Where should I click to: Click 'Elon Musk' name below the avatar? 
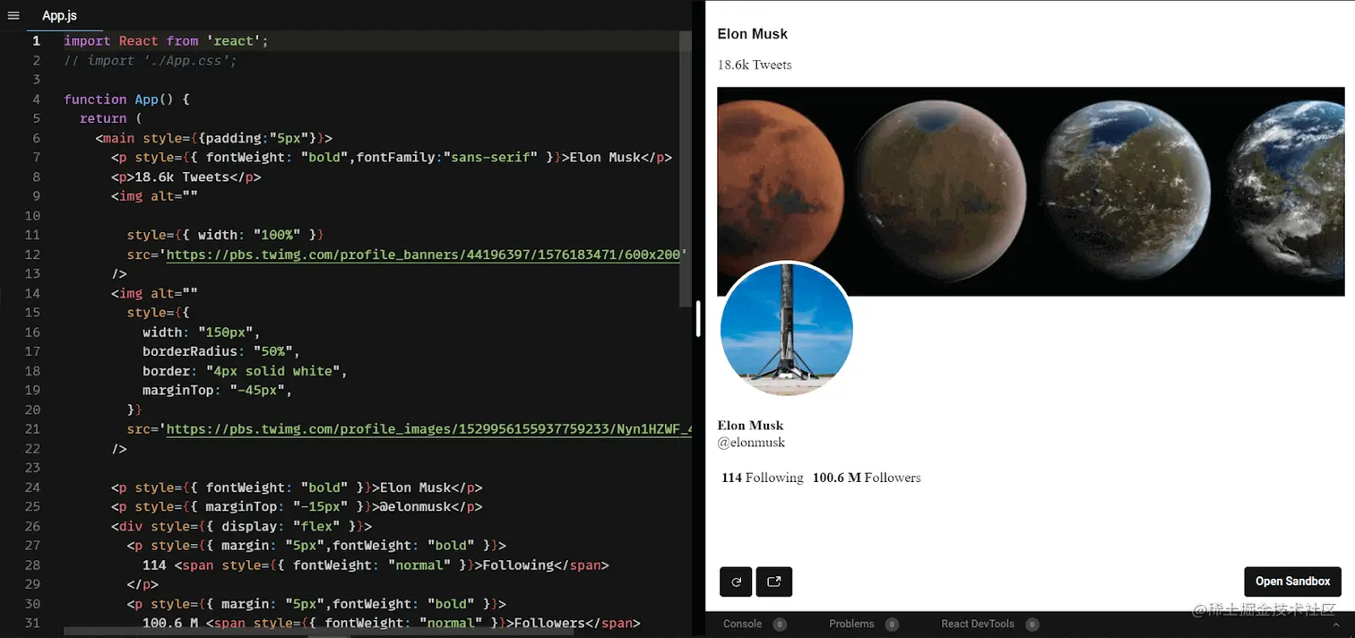point(751,426)
